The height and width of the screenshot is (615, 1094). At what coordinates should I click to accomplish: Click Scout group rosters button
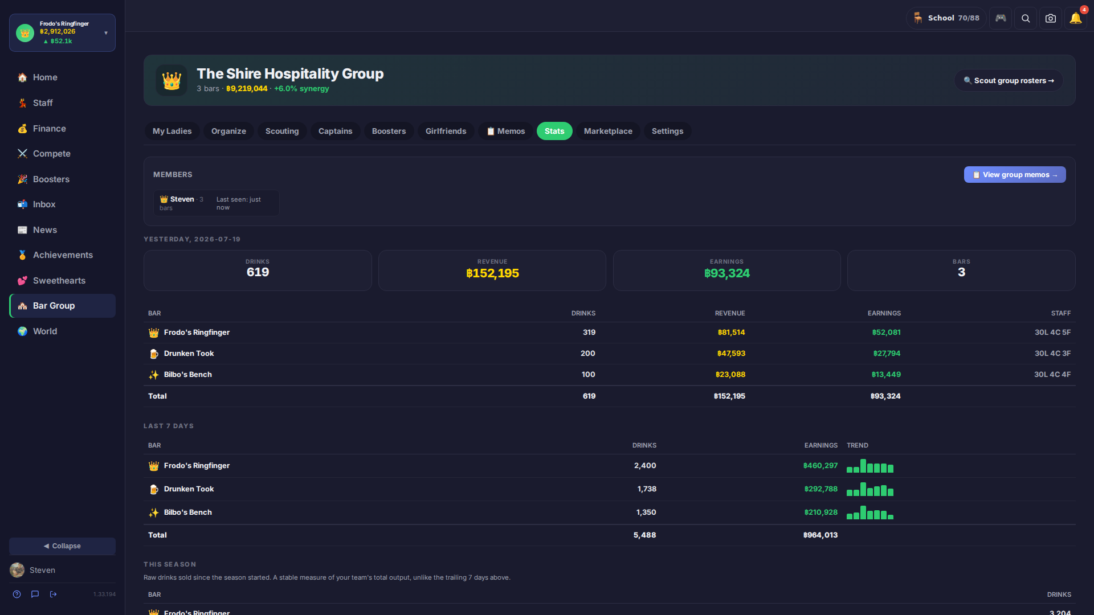1009,80
